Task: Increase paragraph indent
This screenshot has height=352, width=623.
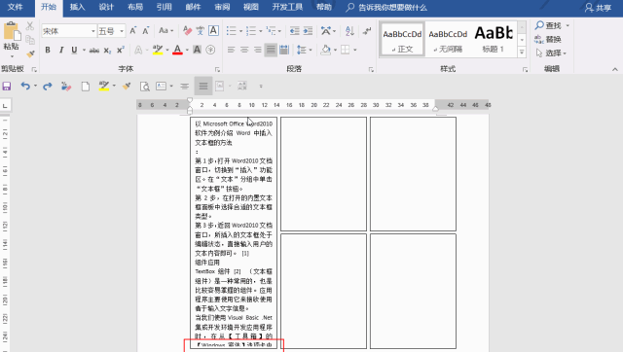Action: coord(308,30)
